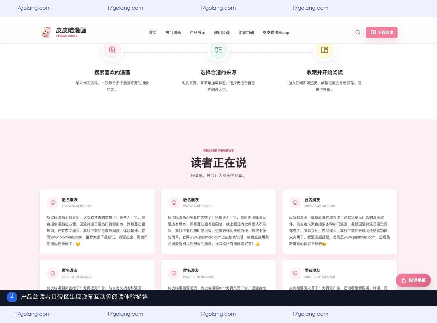Click the Pipimiao Comics mascot logo
Viewport: 437px width, 323px height.
[x=46, y=32]
